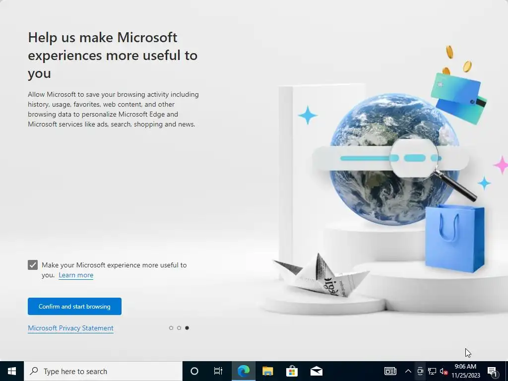Open the Action Center notifications icon
Image resolution: width=508 pixels, height=381 pixels.
coord(492,371)
